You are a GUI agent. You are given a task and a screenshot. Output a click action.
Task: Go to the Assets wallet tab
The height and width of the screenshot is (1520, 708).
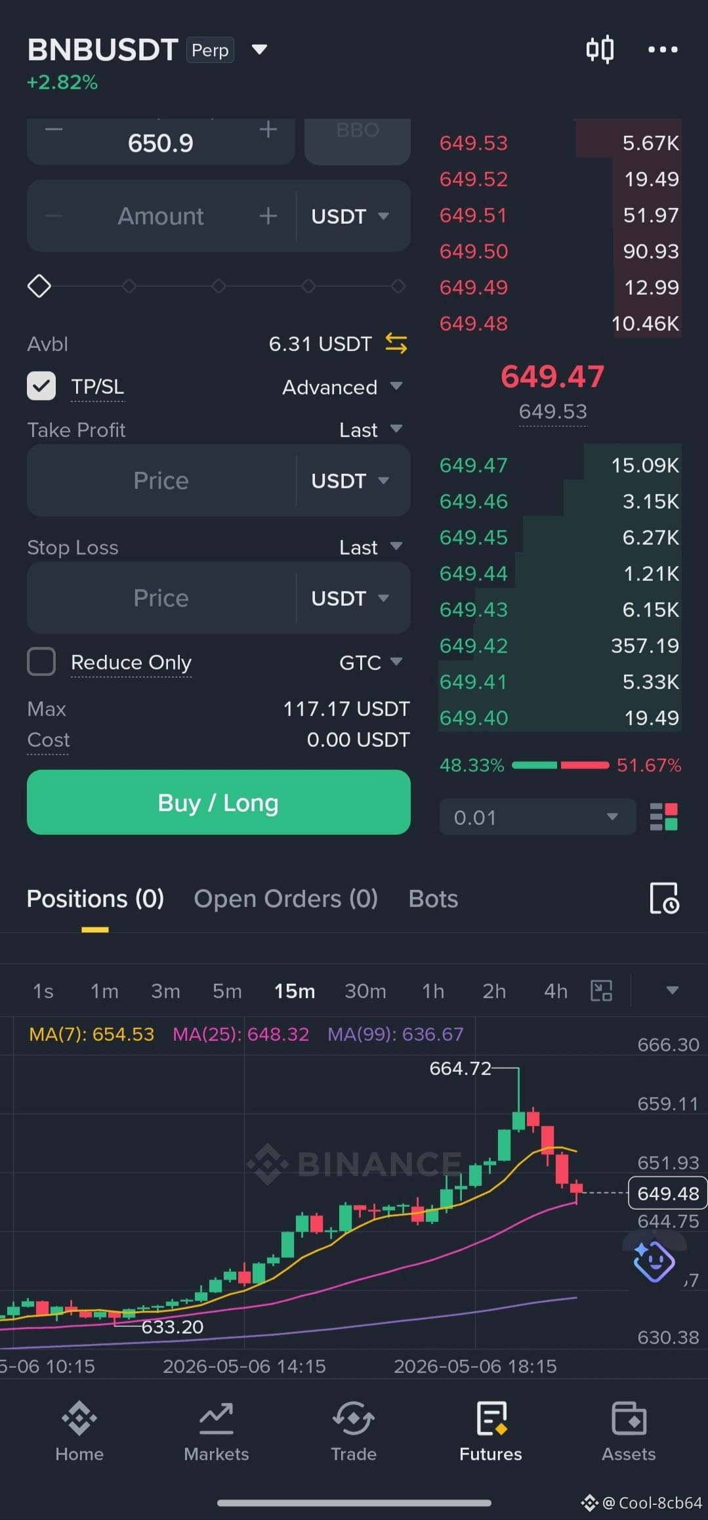(x=629, y=1431)
